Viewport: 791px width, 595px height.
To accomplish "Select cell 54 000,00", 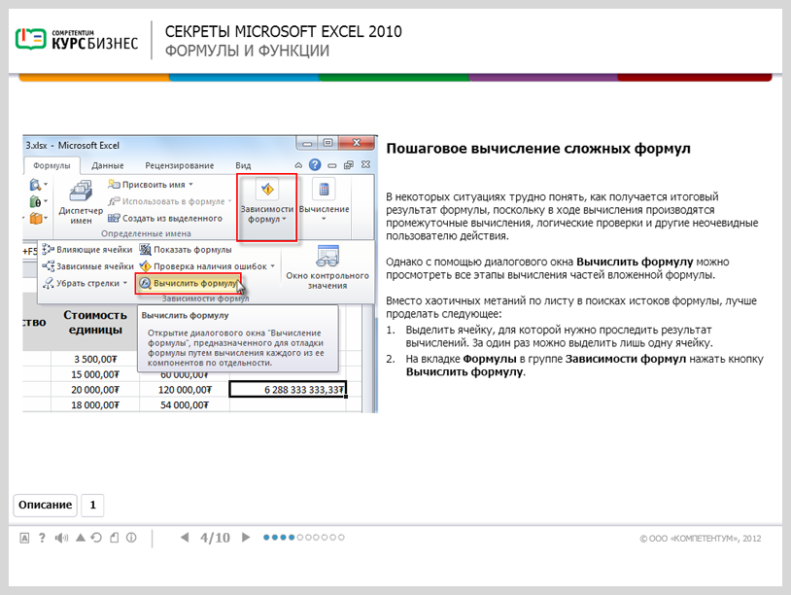I will click(184, 404).
